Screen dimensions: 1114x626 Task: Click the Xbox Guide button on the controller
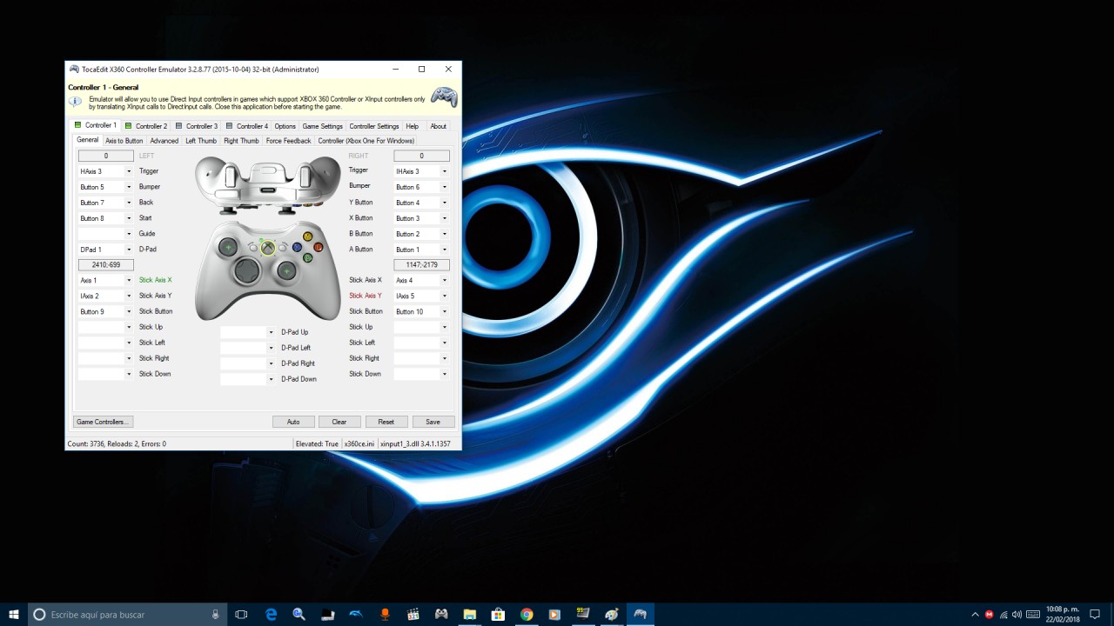point(268,248)
